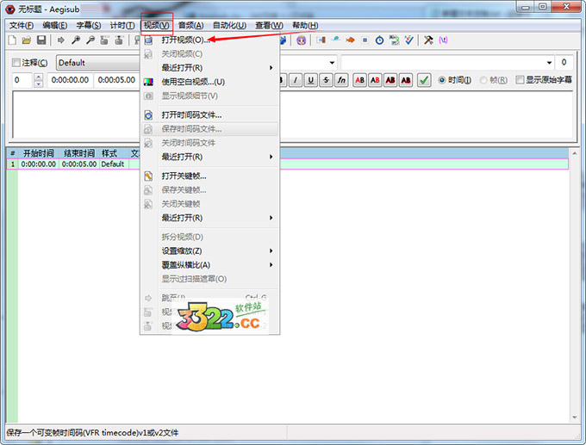This screenshot has height=445, width=586.
Task: Click the start time field 0:00:00.00
Action: point(70,80)
